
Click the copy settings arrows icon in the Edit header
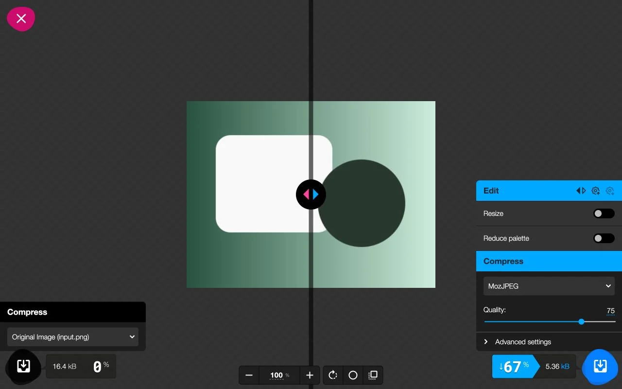581,191
